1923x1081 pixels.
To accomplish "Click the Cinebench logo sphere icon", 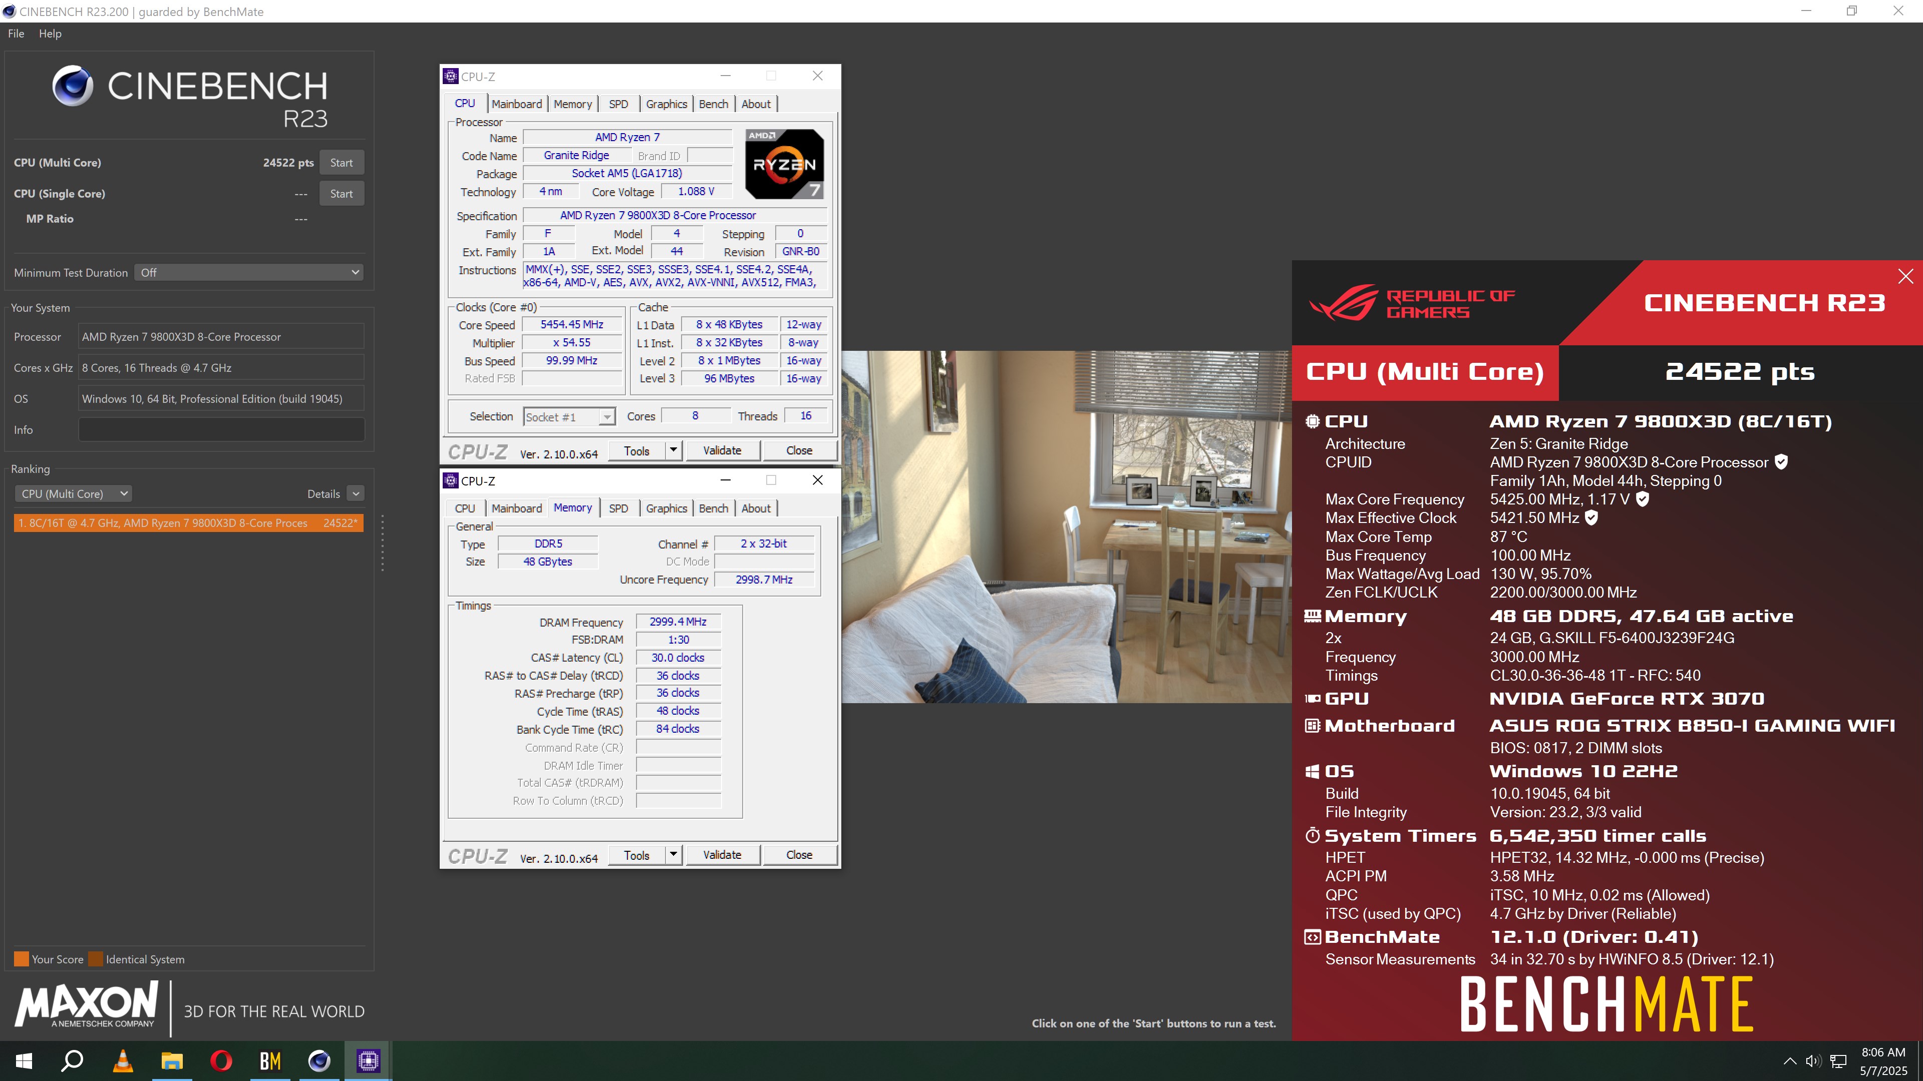I will tap(73, 86).
